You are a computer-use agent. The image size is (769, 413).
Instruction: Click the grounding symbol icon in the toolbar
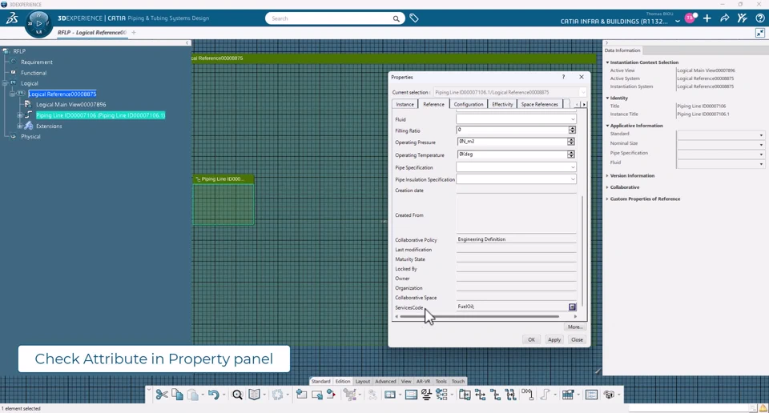point(426,395)
